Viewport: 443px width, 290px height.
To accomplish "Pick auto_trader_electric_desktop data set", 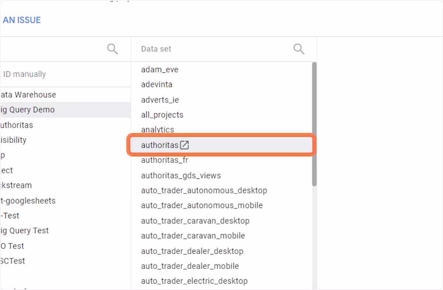I will coord(194,281).
